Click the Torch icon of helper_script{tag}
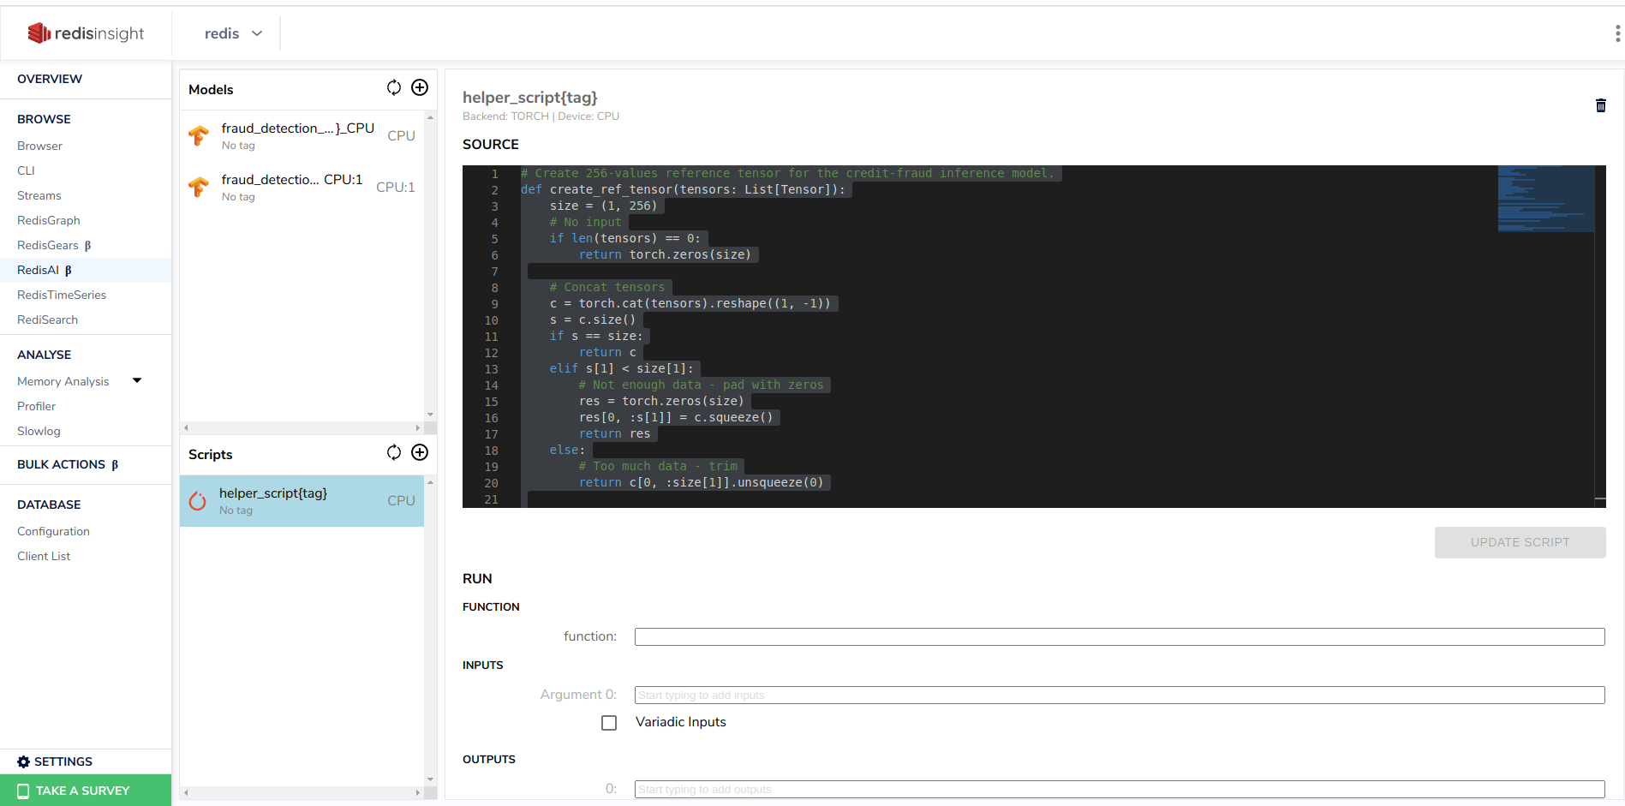The image size is (1625, 806). pyautogui.click(x=198, y=501)
